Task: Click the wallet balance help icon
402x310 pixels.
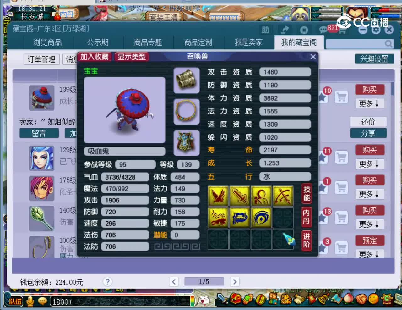Action: tap(107, 282)
